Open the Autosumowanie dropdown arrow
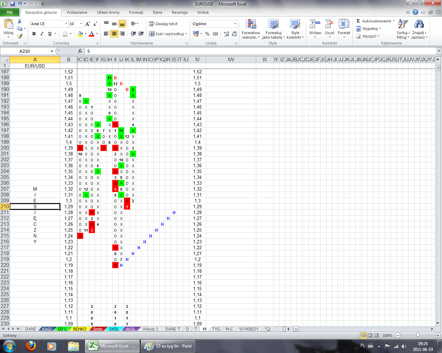The image size is (442, 353). [x=394, y=21]
